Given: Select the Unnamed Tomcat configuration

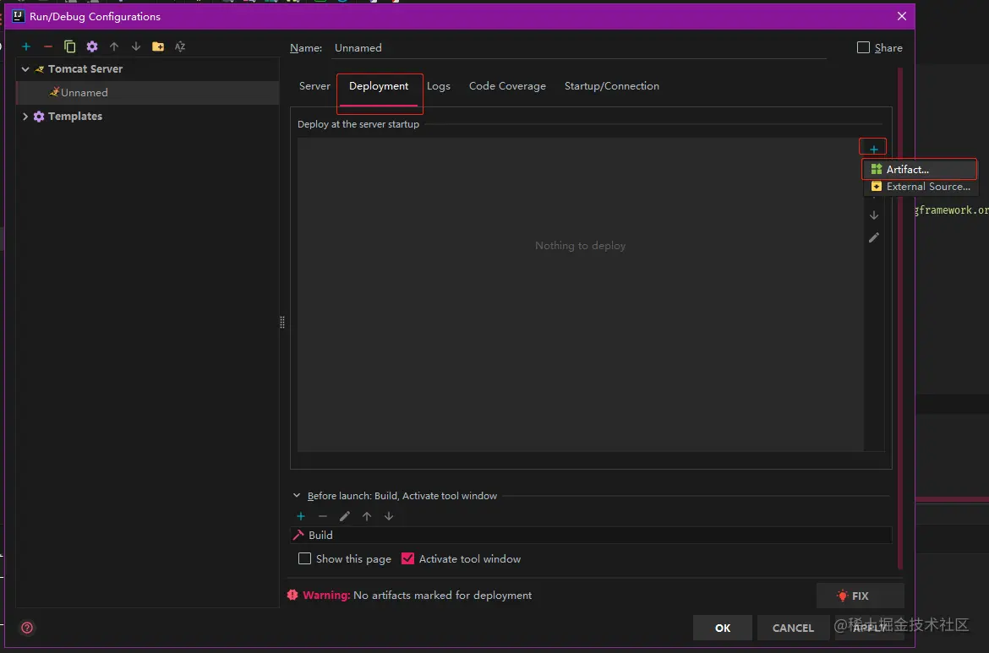Looking at the screenshot, I should [148, 93].
